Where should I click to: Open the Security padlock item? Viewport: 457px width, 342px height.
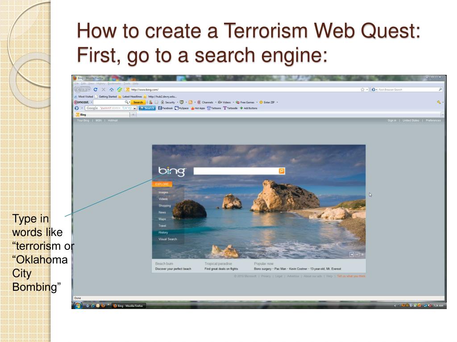[168, 102]
